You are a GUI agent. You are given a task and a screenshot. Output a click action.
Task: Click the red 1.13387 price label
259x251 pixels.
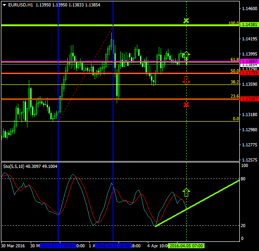click(249, 99)
